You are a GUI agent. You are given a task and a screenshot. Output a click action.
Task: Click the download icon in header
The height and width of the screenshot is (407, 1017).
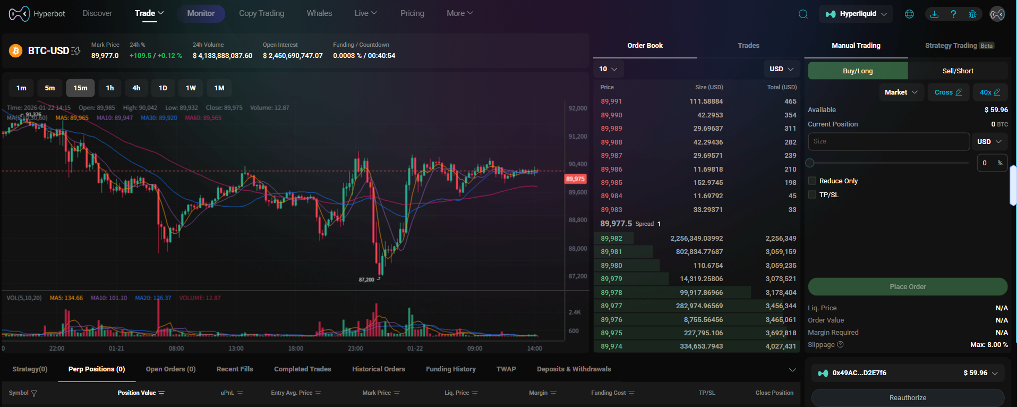pyautogui.click(x=934, y=14)
